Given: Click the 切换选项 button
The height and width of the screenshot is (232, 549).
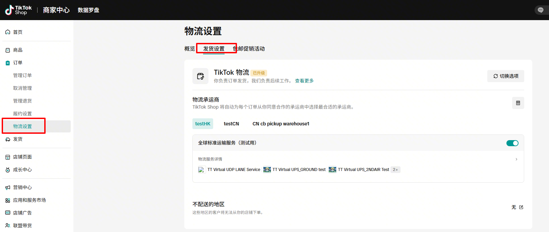Looking at the screenshot, I should coord(505,76).
